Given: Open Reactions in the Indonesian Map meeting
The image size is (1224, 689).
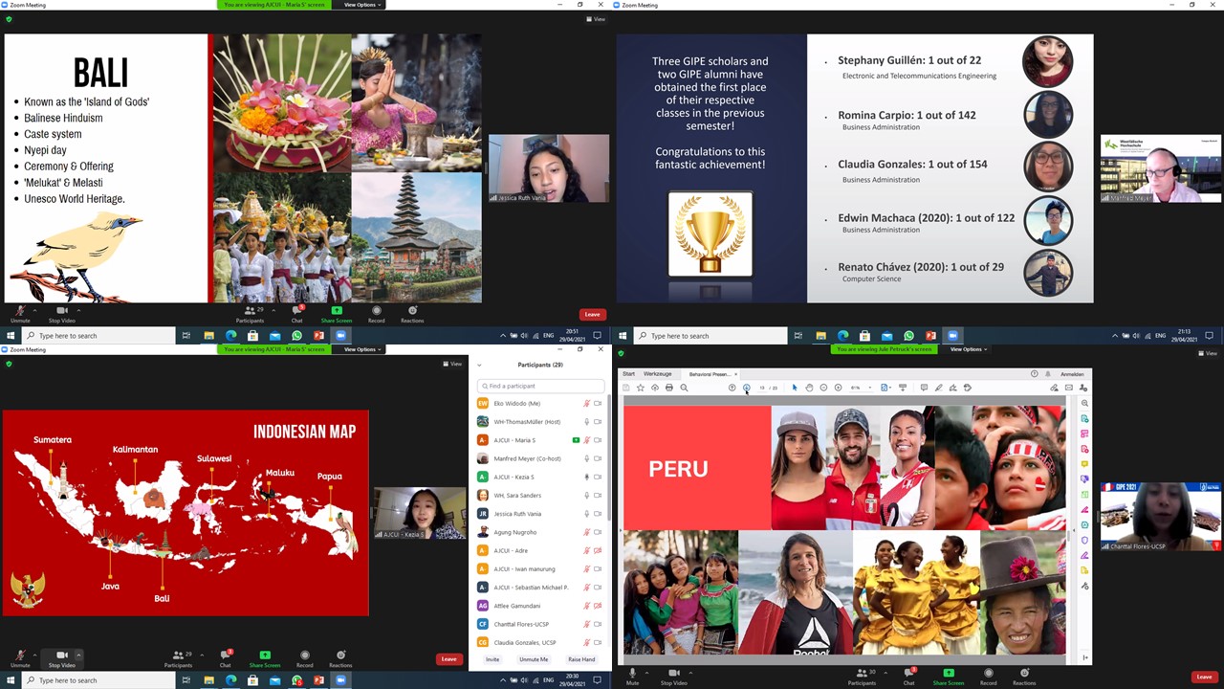Looking at the screenshot, I should [340, 658].
